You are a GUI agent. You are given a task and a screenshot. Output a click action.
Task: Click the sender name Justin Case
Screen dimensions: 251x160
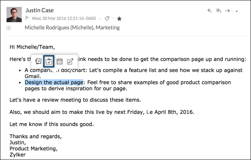[39, 10]
